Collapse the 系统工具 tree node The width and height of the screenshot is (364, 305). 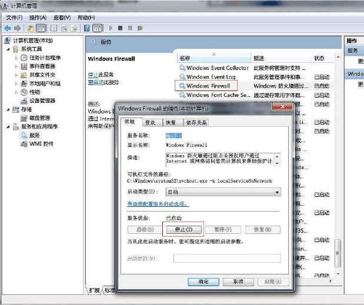click(8, 49)
